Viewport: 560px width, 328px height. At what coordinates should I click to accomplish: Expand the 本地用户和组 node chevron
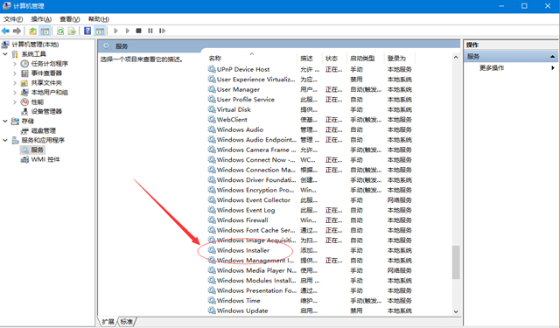15,93
